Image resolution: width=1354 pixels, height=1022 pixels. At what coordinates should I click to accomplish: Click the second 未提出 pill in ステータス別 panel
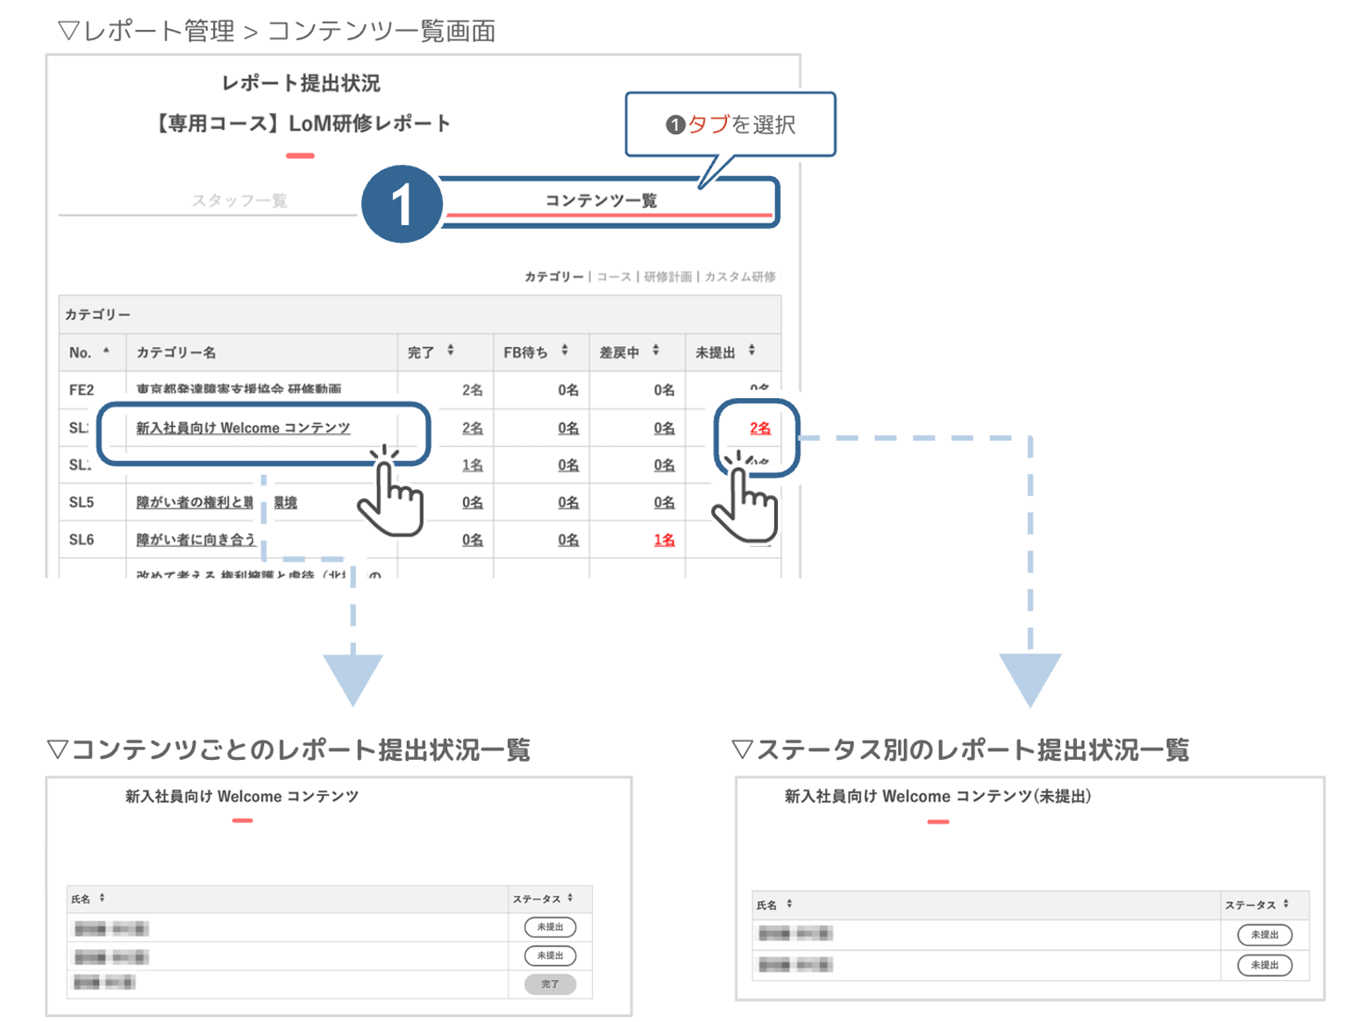click(1265, 965)
